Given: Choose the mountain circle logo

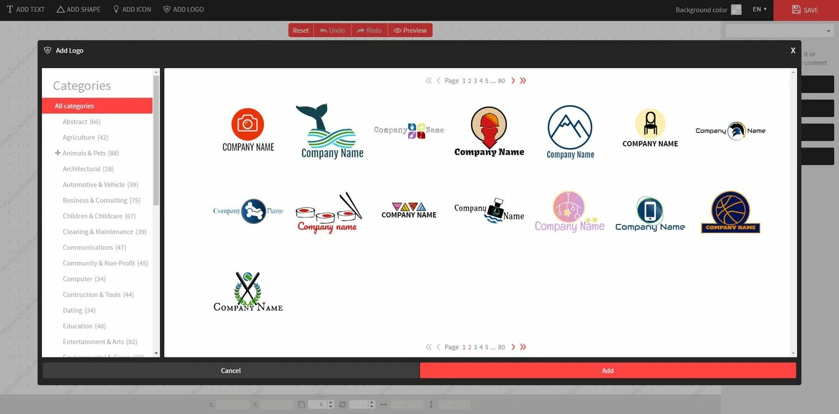Looking at the screenshot, I should click(570, 132).
